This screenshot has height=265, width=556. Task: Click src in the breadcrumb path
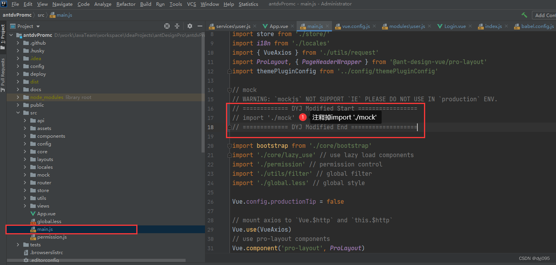(41, 15)
